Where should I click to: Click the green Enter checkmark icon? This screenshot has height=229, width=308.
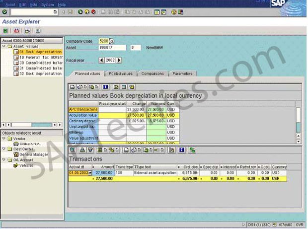point(4,12)
